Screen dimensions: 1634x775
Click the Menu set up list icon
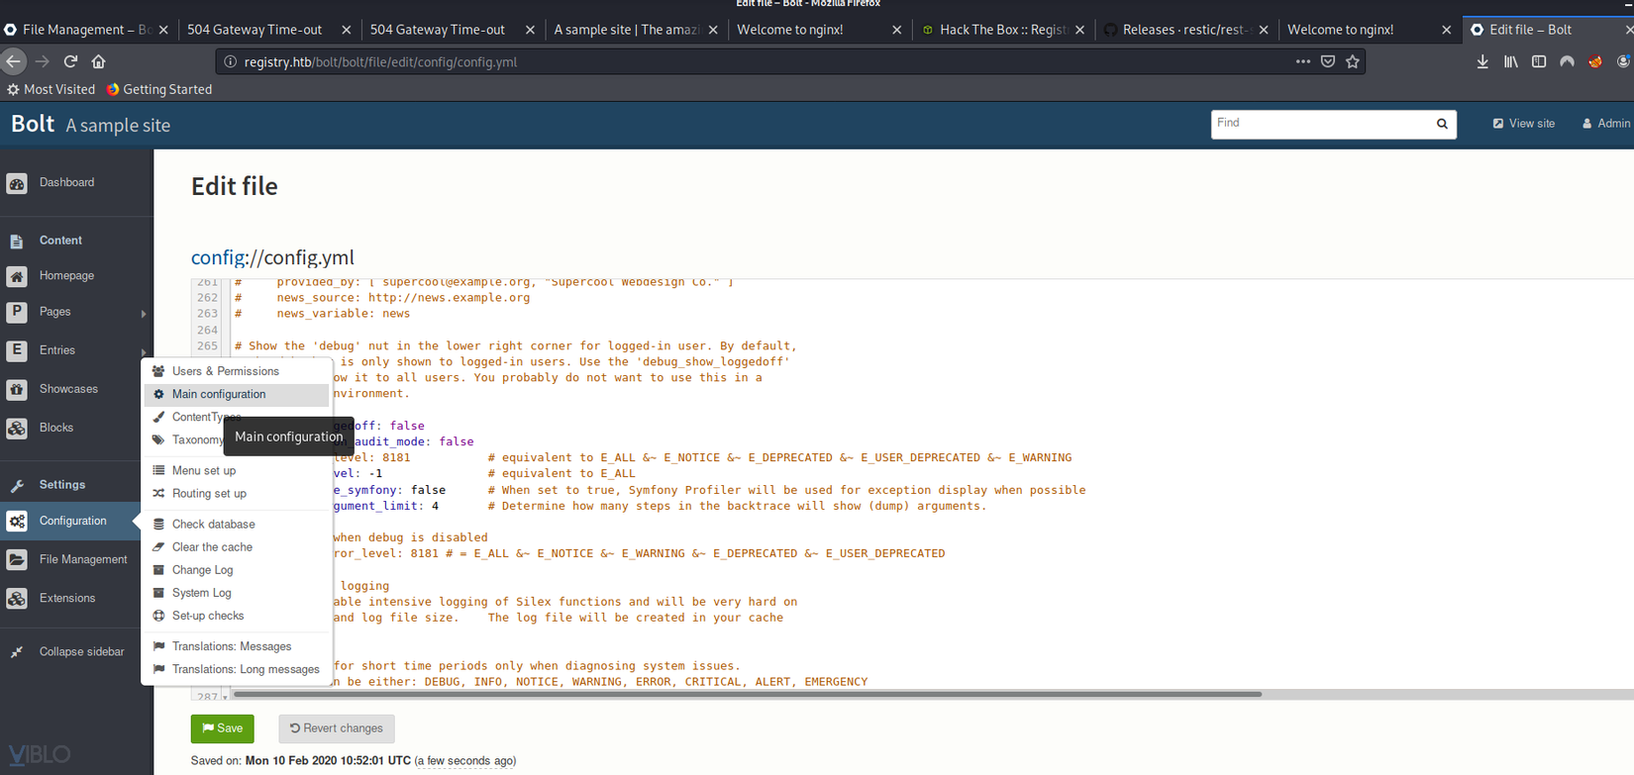158,471
